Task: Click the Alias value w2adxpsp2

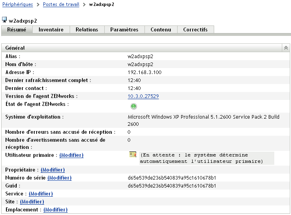Action: click(x=140, y=57)
